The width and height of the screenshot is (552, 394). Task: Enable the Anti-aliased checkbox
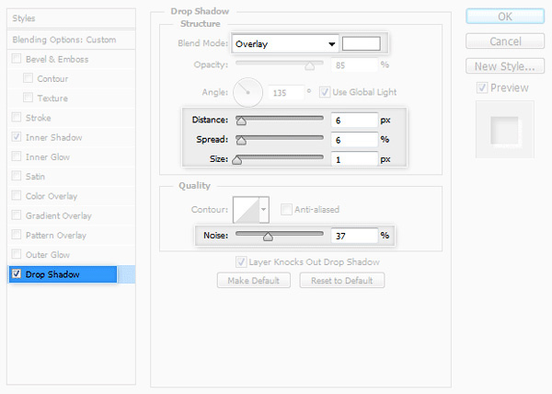tap(286, 210)
